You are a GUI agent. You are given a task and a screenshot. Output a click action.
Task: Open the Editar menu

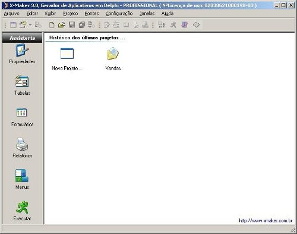pyautogui.click(x=32, y=14)
